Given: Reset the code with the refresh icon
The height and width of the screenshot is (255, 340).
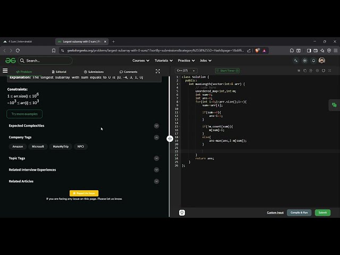Looking at the screenshot, I should pyautogui.click(x=324, y=71).
